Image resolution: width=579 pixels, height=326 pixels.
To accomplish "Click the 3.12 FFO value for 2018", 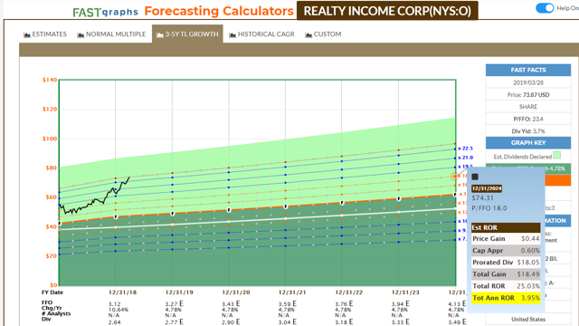I will [115, 304].
